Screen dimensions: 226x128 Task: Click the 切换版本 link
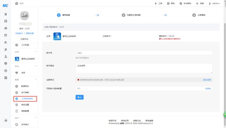point(19,33)
